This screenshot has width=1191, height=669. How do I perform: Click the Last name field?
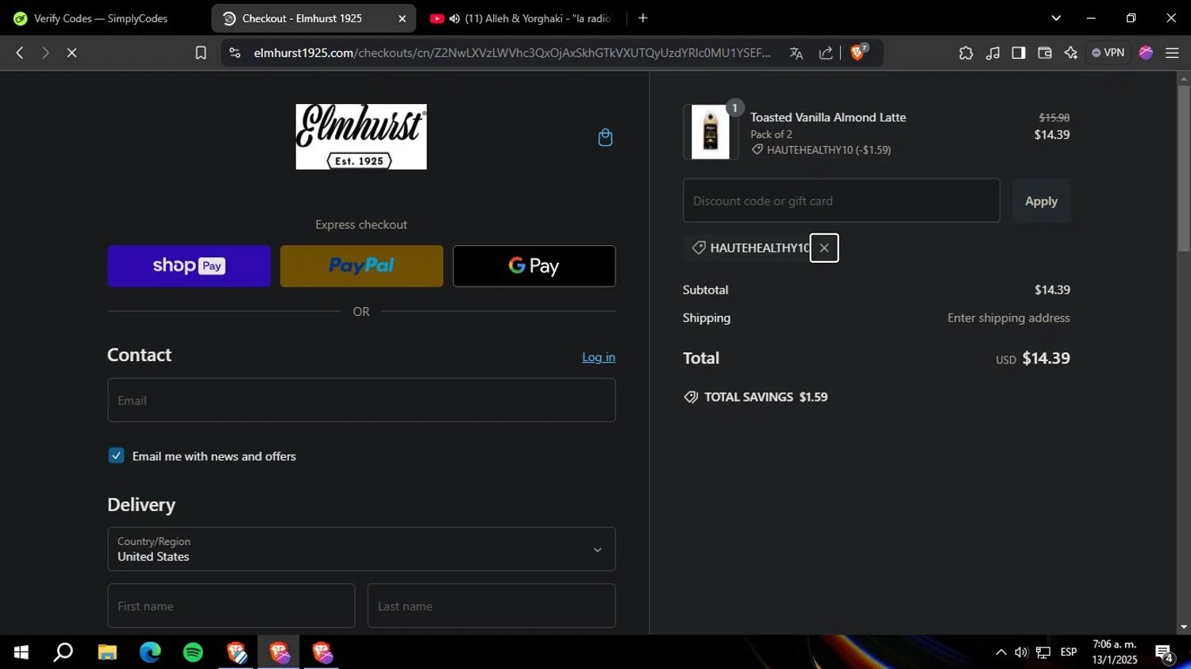[491, 606]
